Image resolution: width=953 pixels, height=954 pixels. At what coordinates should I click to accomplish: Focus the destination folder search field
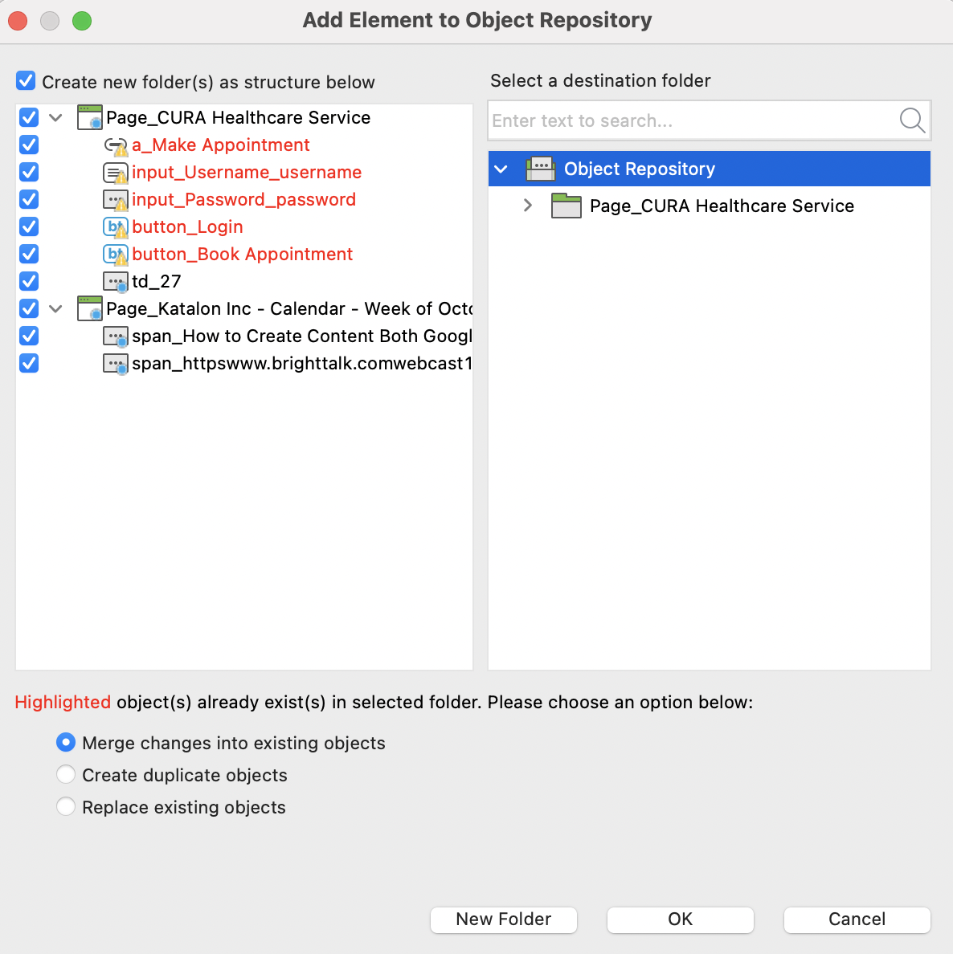(691, 120)
